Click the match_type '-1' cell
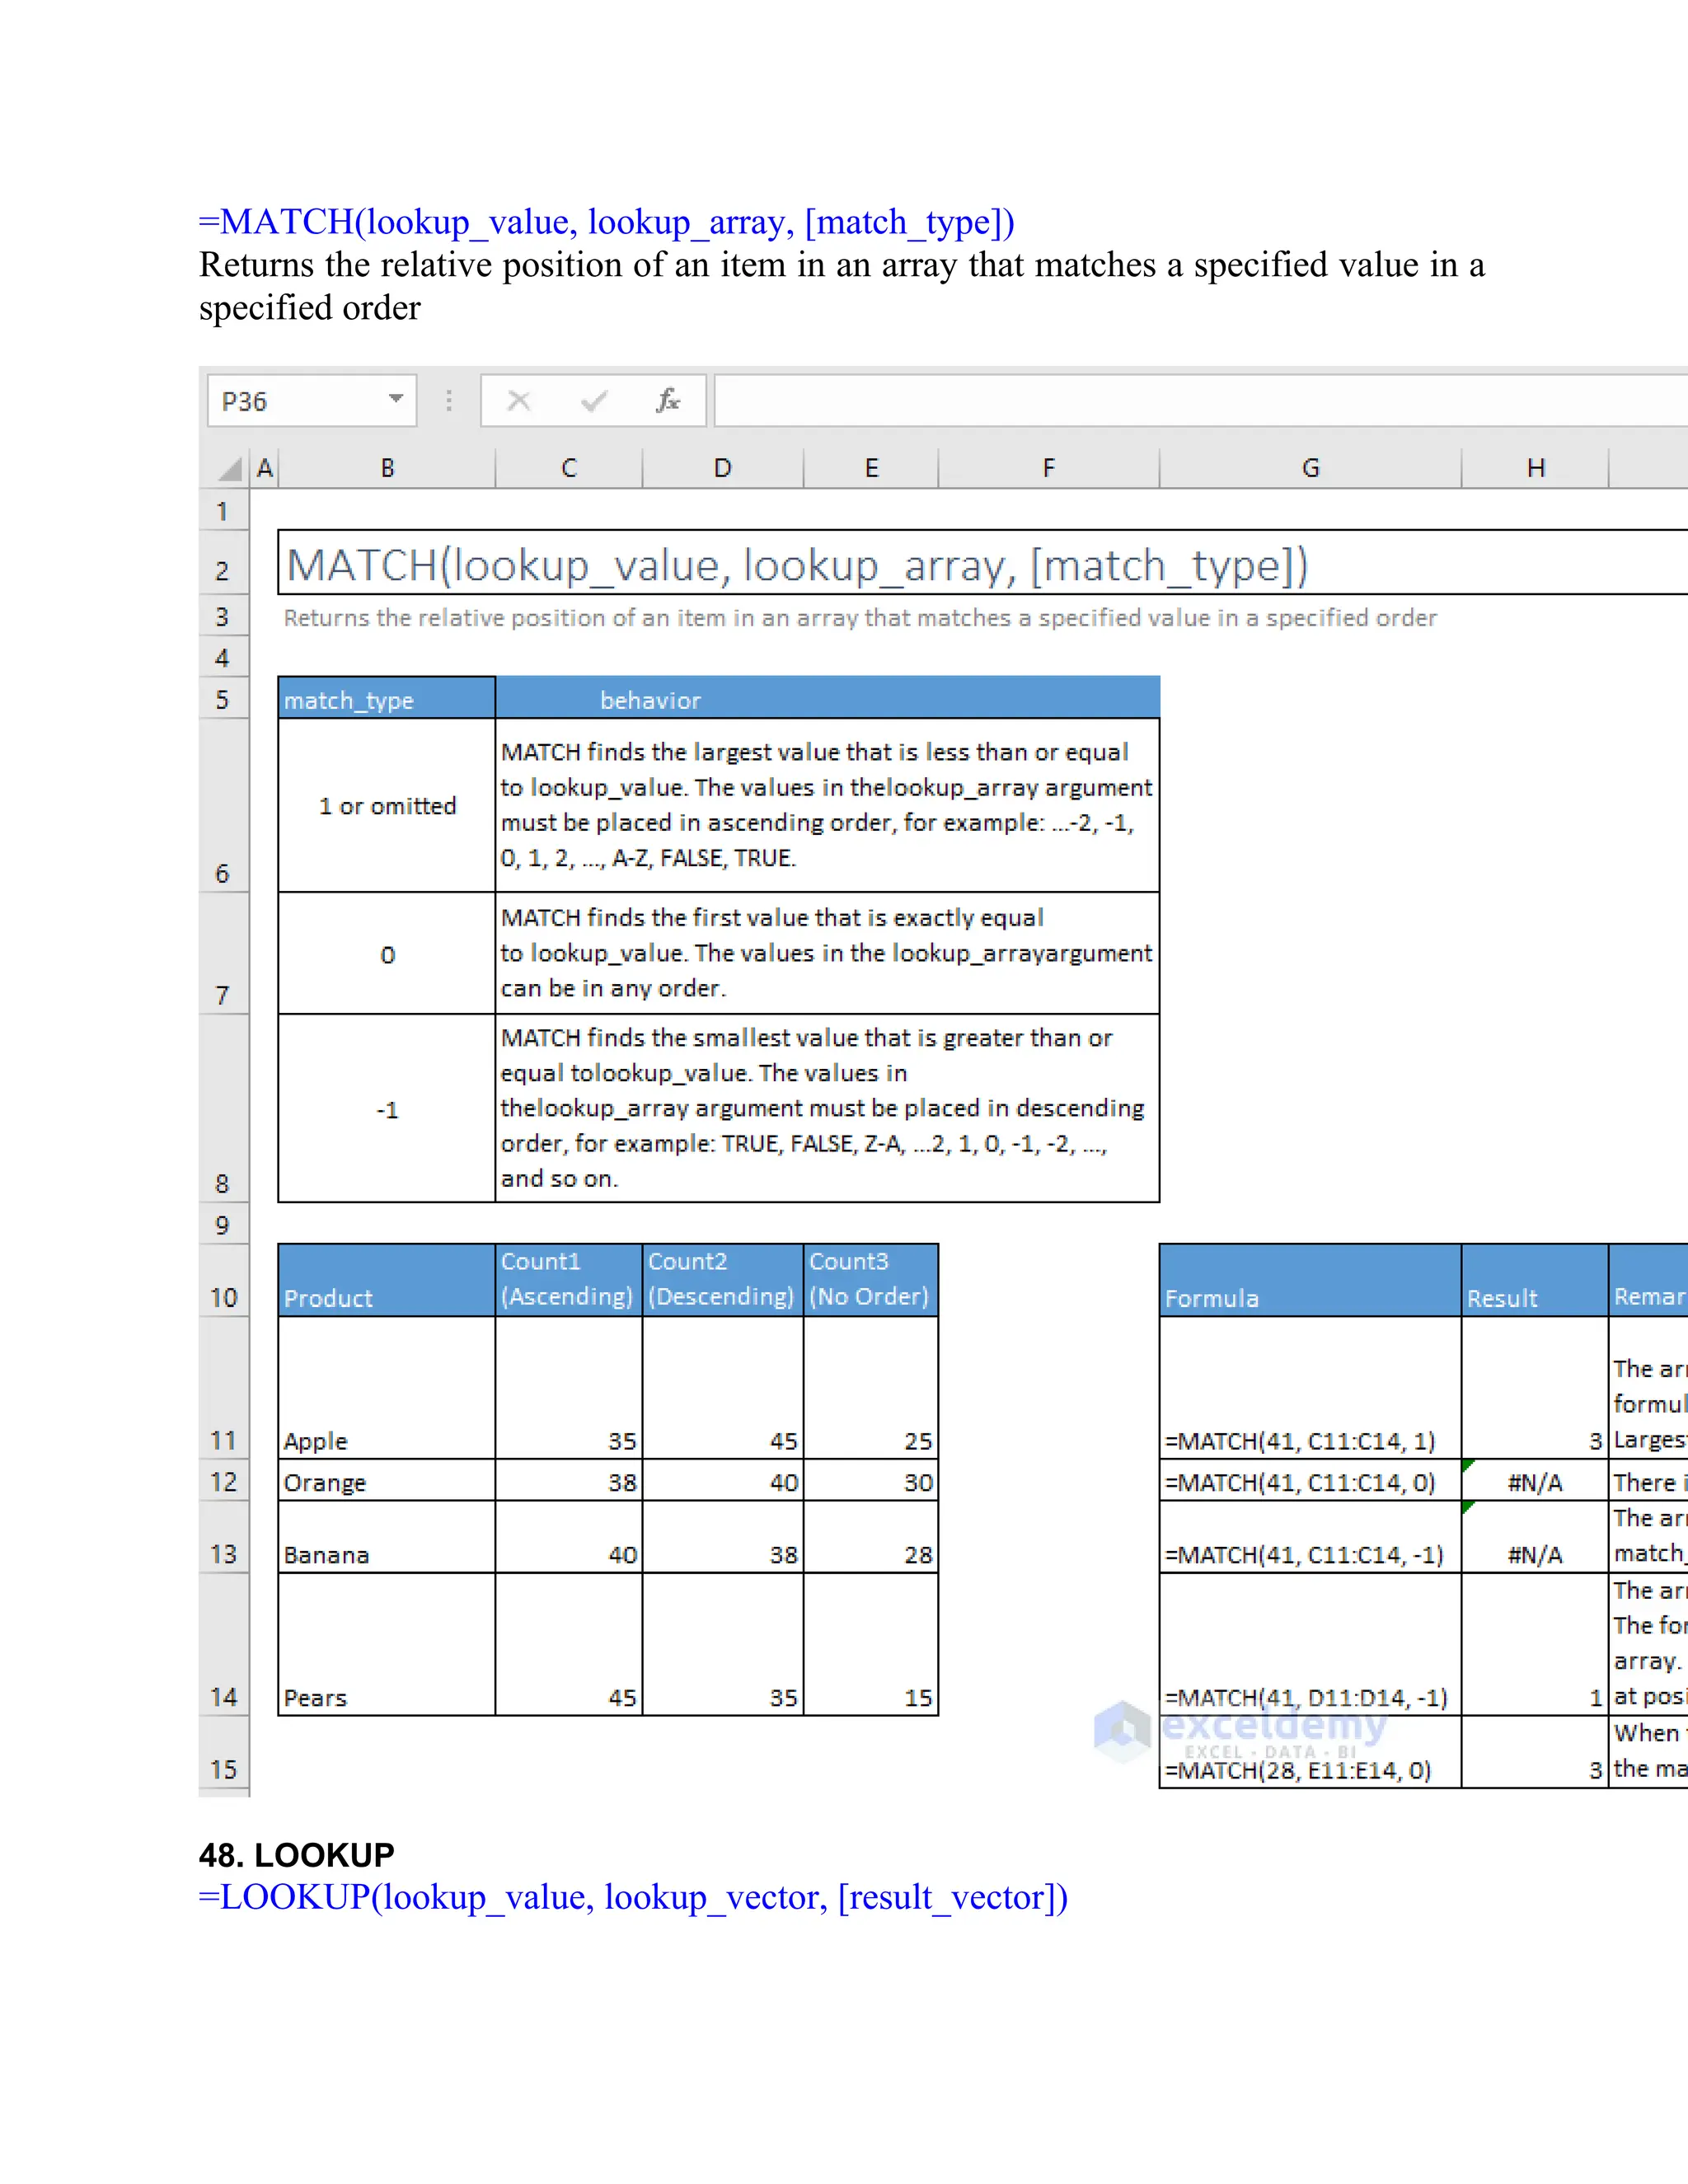Viewport: 1688px width, 2184px height. tap(387, 1108)
